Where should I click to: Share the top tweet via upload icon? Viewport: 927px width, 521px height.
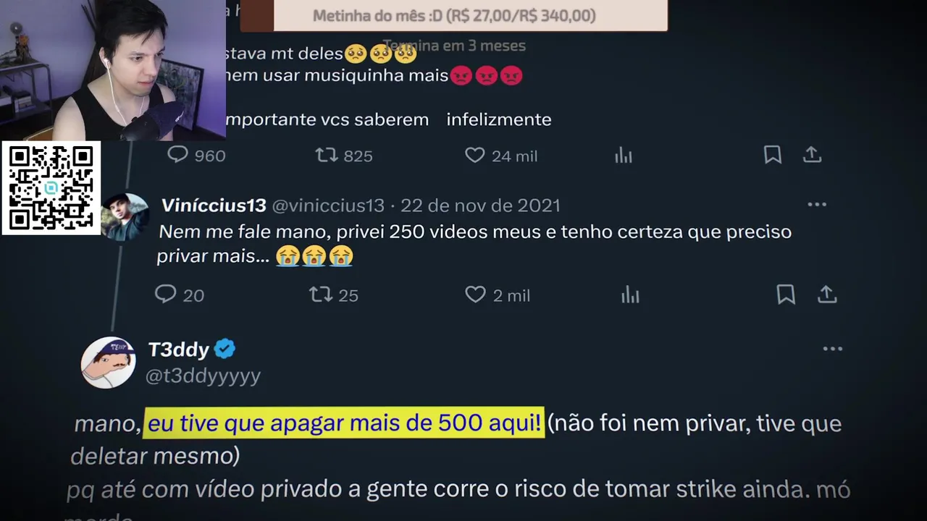(x=812, y=154)
